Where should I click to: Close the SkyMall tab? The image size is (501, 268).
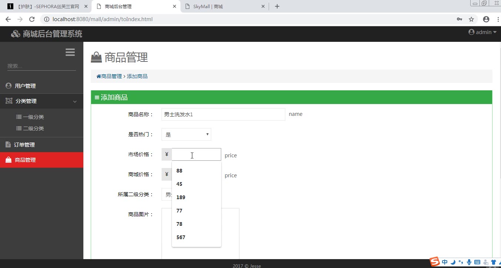click(x=263, y=6)
